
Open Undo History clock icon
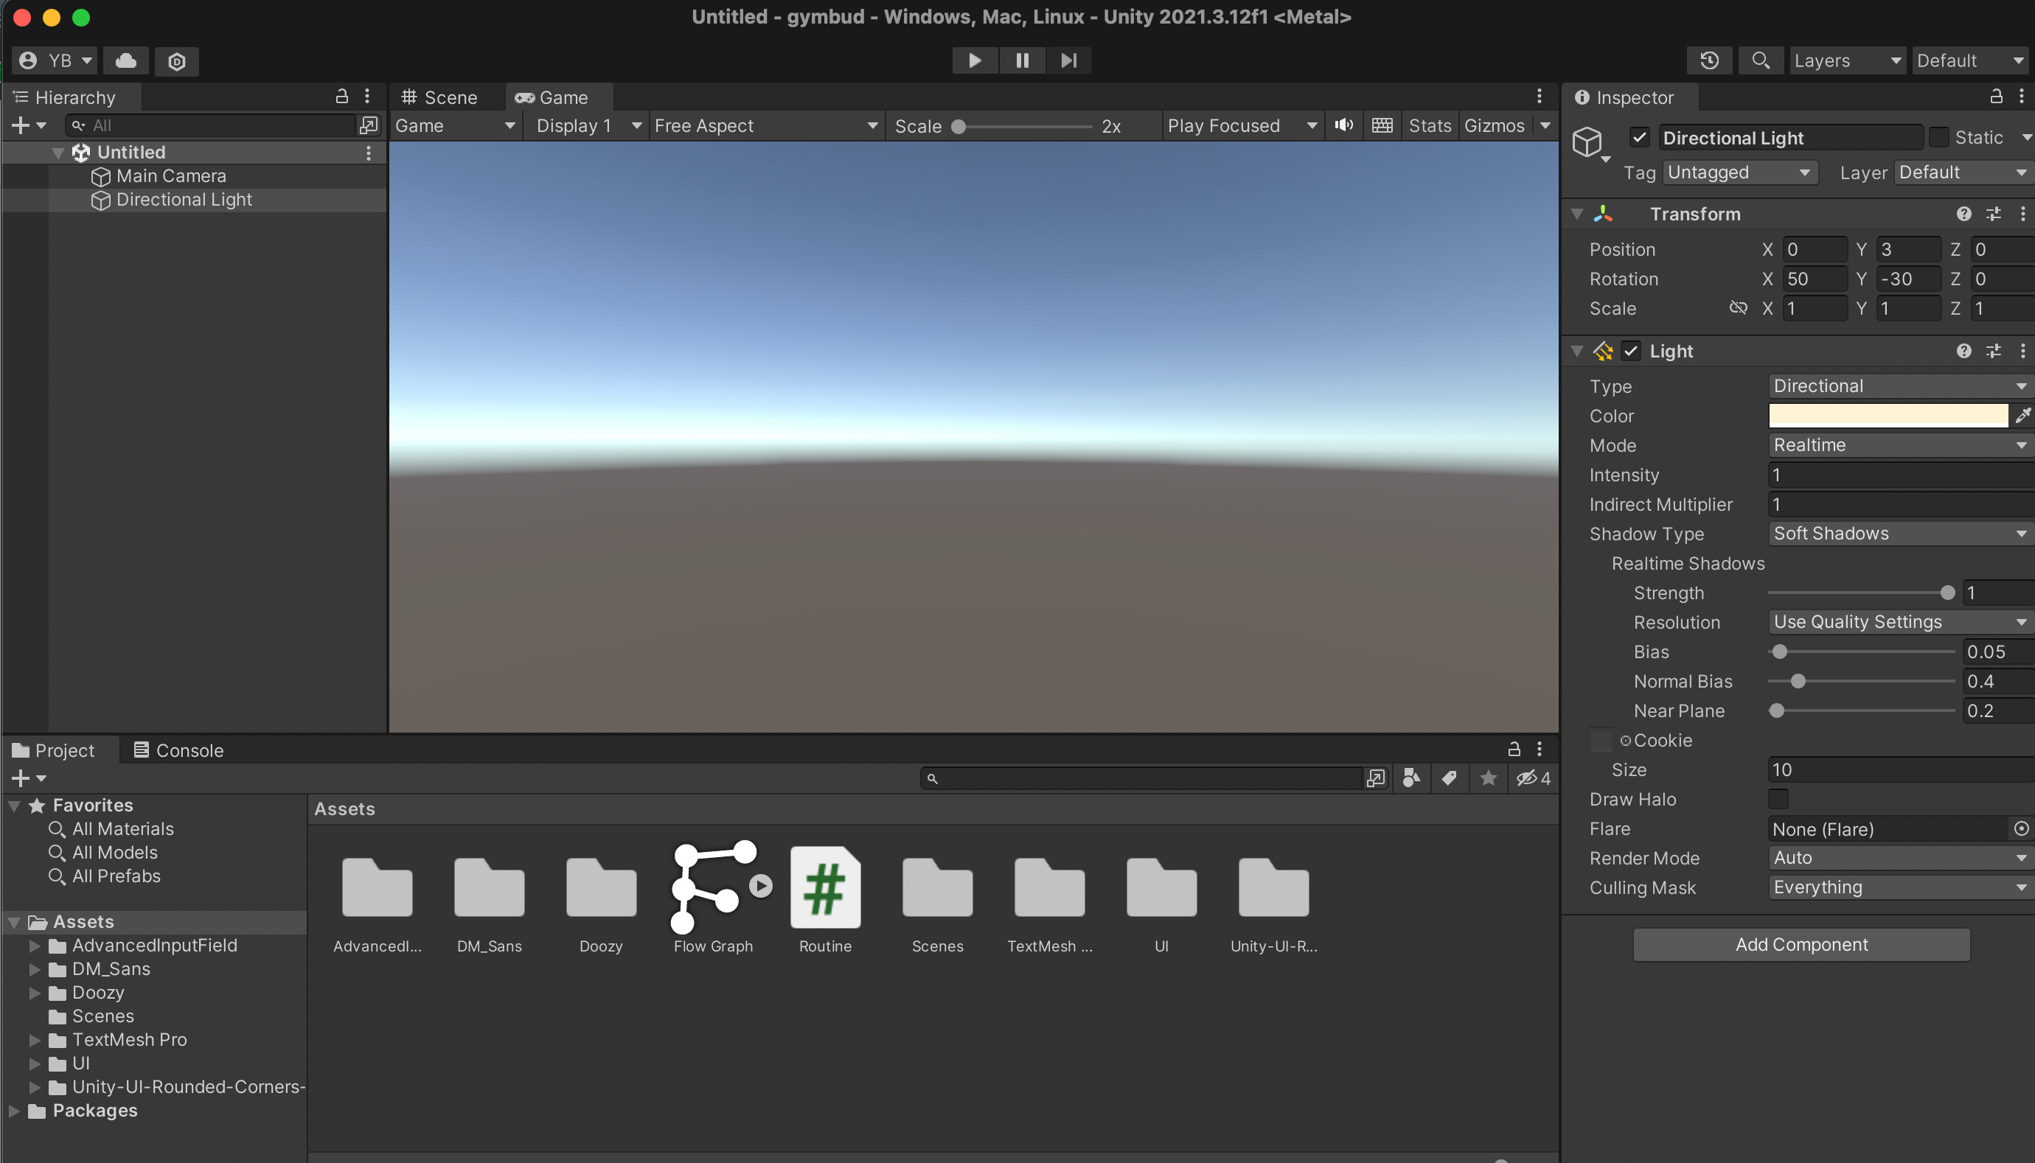click(1709, 60)
